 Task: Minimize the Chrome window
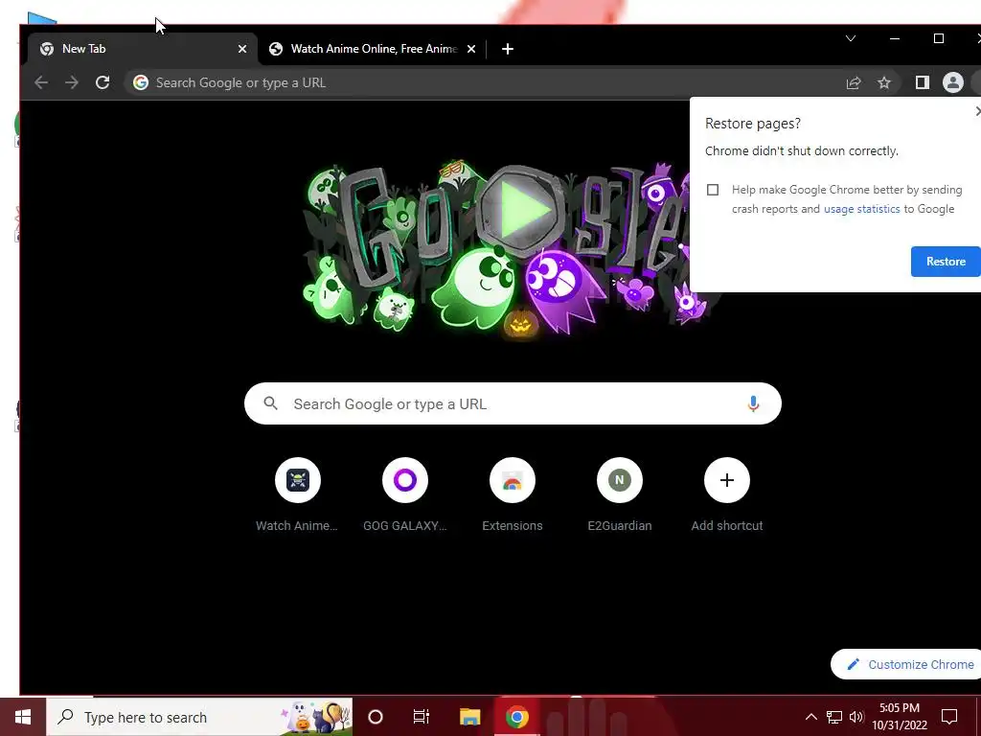[895, 38]
